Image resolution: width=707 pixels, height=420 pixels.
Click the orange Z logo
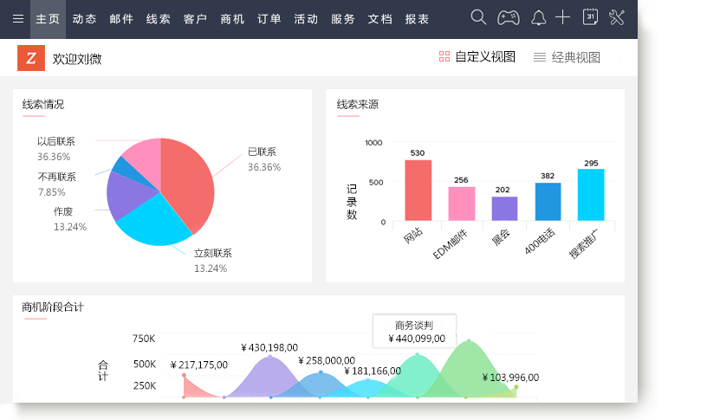point(31,58)
